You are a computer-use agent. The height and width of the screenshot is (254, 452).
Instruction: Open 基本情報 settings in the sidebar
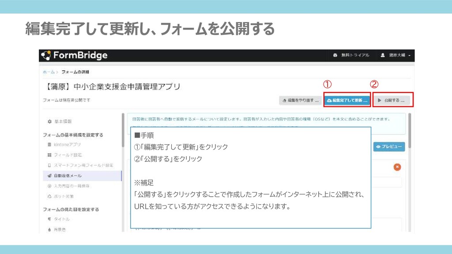pyautogui.click(x=63, y=122)
